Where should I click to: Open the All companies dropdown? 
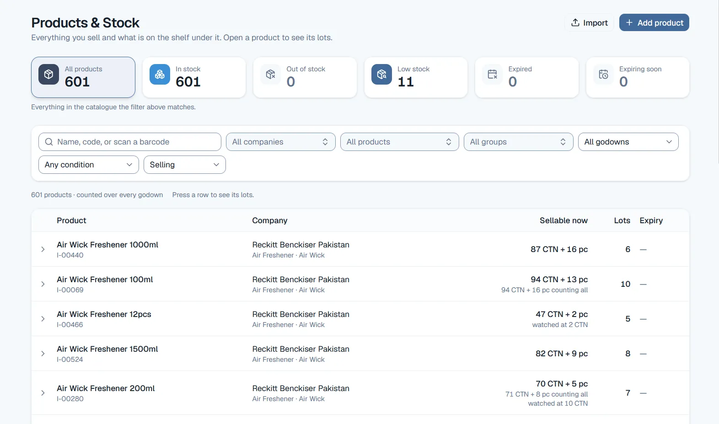(281, 142)
